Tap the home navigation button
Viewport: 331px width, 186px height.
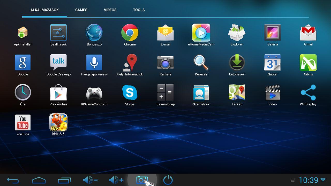39,180
